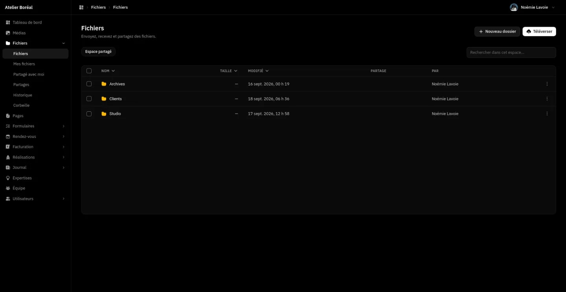Image resolution: width=566 pixels, height=292 pixels.
Task: Open the Studio folder icon
Action: click(104, 114)
